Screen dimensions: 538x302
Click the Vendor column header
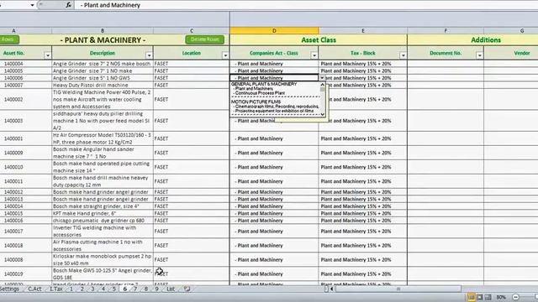pyautogui.click(x=521, y=53)
